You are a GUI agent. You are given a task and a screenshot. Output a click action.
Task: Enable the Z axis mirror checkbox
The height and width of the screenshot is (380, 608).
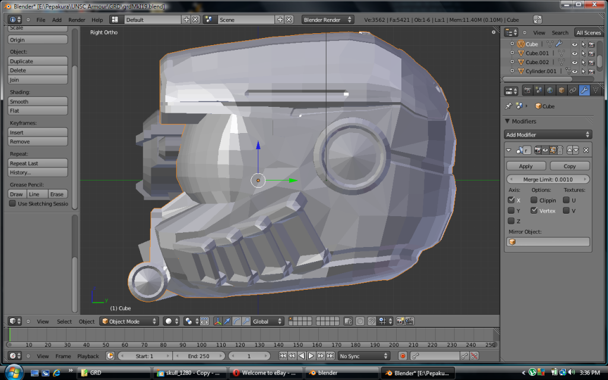pyautogui.click(x=511, y=221)
